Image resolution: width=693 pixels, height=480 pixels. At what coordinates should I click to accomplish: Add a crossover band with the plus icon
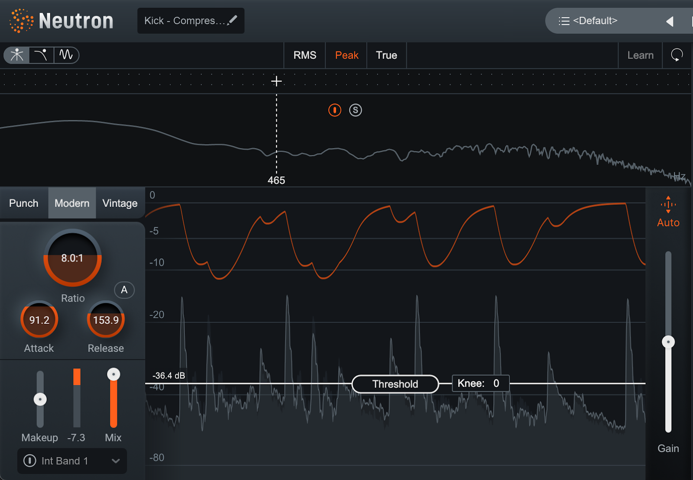pos(276,81)
